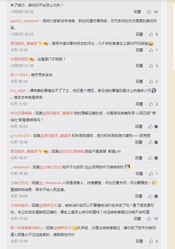Viewport: 175px width, 249px height.
Task: Click member badge icon next to 本恩呵呵呵
Action: coord(31,59)
